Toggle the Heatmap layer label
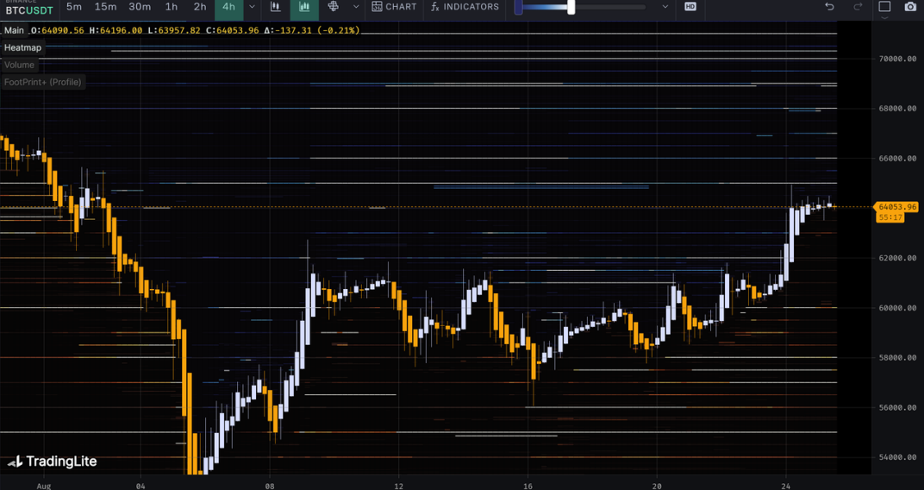The width and height of the screenshot is (924, 490). 22,47
